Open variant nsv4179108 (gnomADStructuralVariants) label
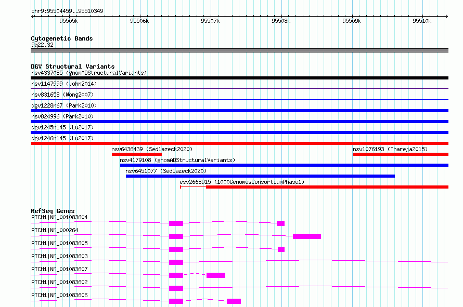463x307 pixels. click(177, 160)
